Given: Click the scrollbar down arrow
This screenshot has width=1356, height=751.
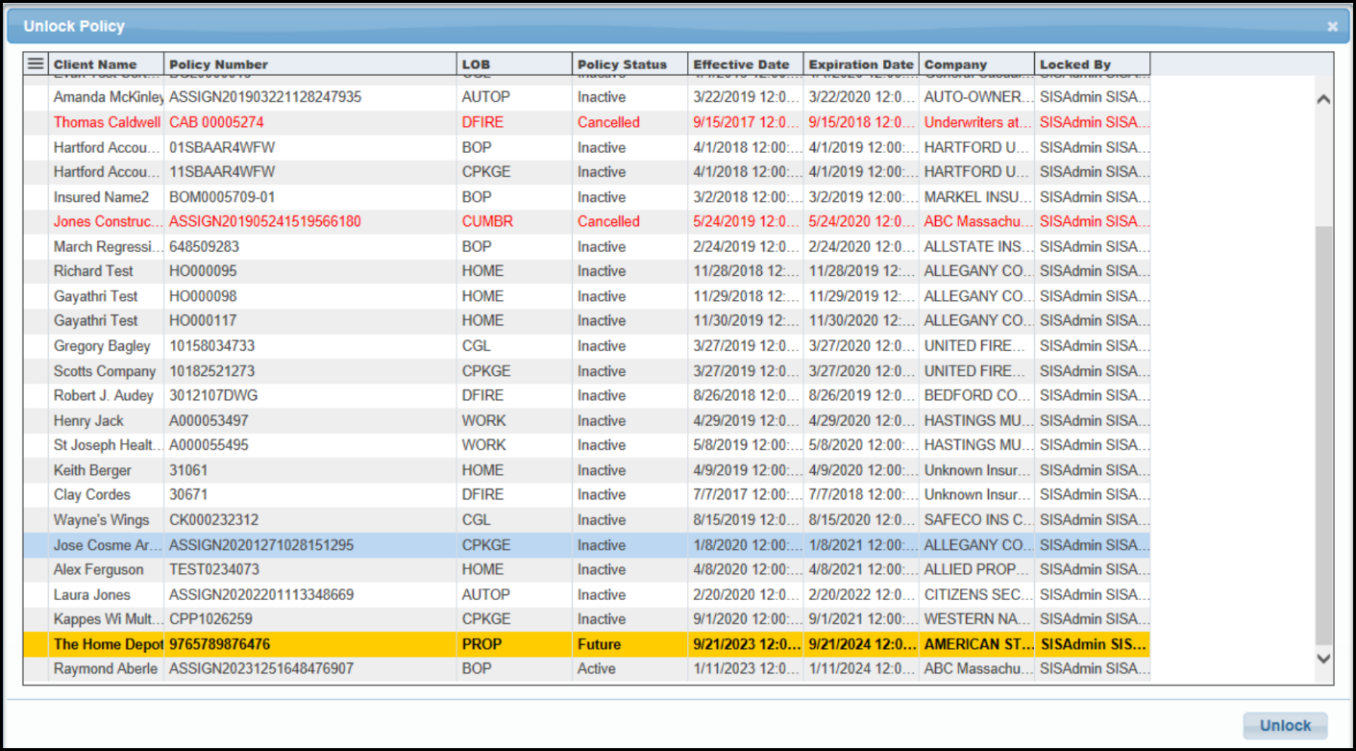Looking at the screenshot, I should point(1322,658).
